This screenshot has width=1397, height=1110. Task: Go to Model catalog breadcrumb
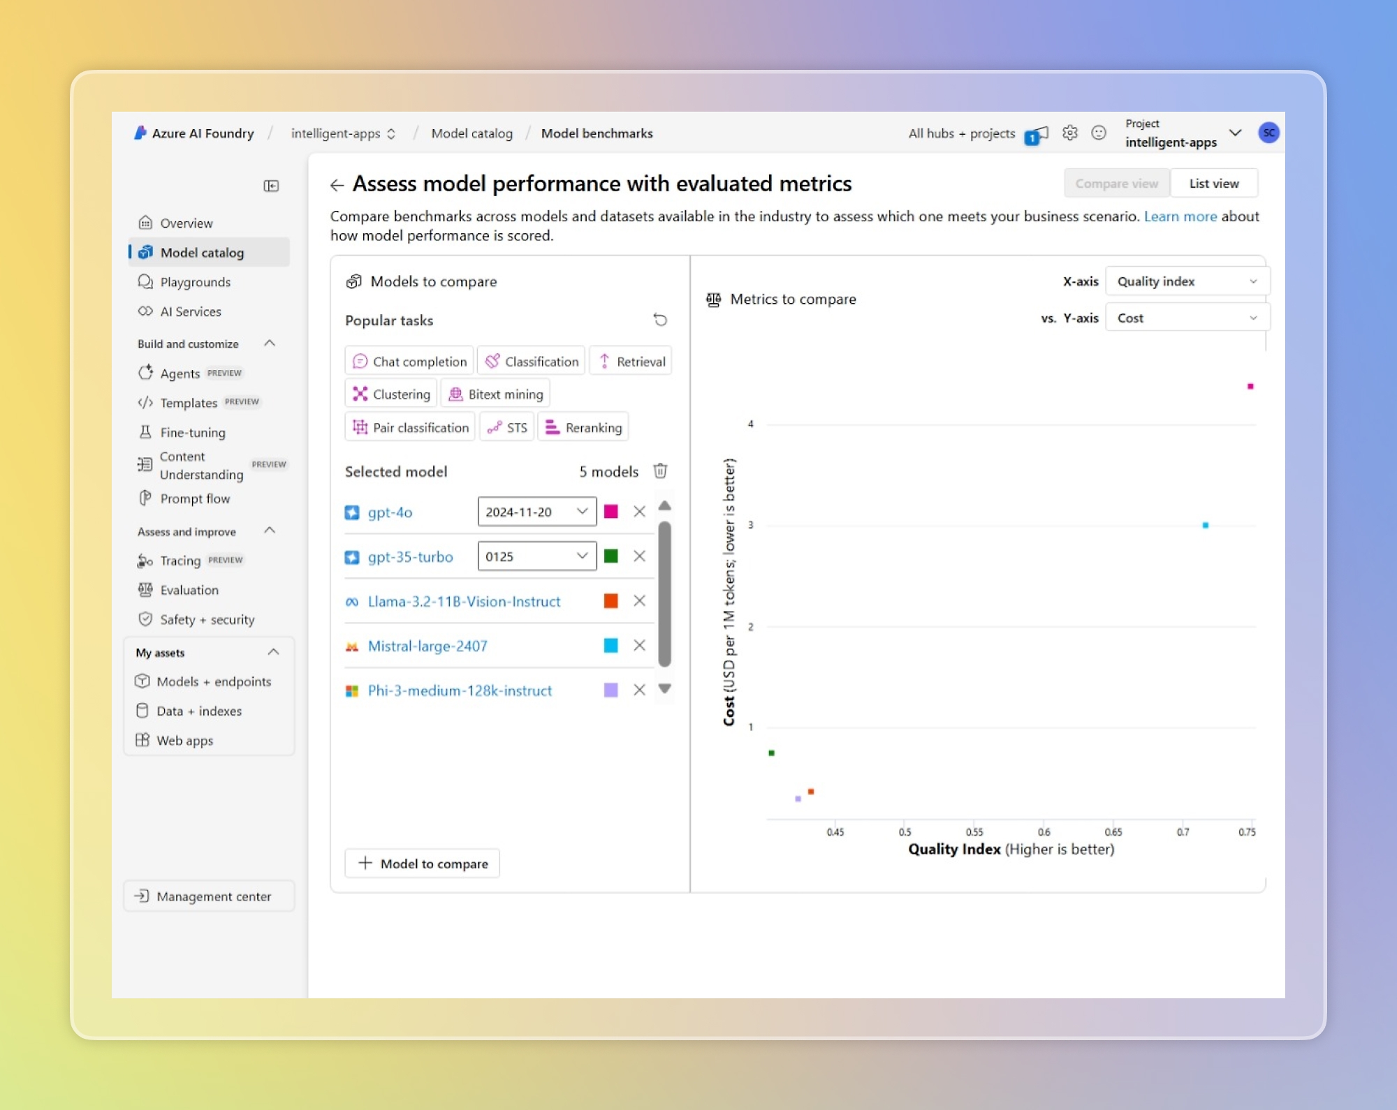click(472, 133)
